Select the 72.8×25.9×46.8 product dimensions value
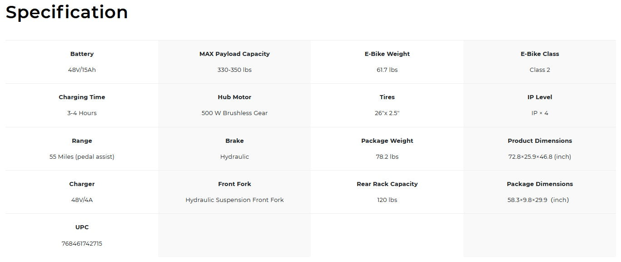Viewport: 621px width, 262px height. [x=540, y=156]
